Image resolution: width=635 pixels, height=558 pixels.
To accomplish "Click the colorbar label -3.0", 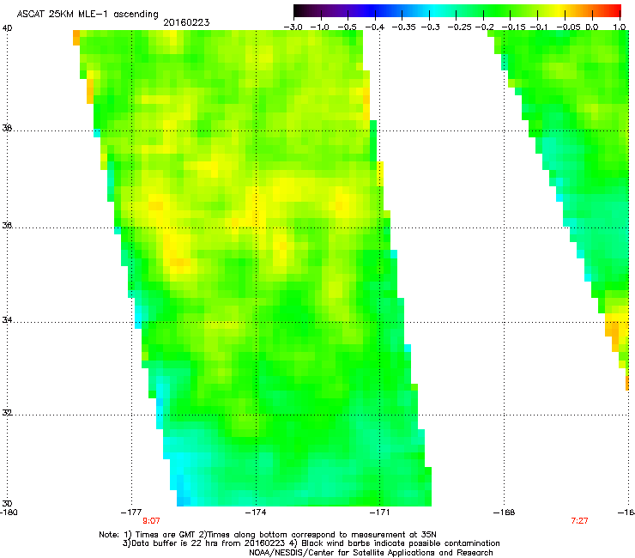I will [293, 27].
